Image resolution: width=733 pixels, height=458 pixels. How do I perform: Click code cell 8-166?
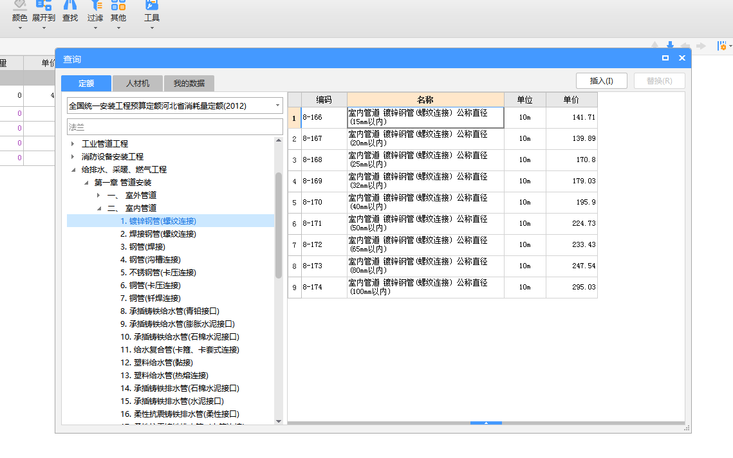coord(324,117)
